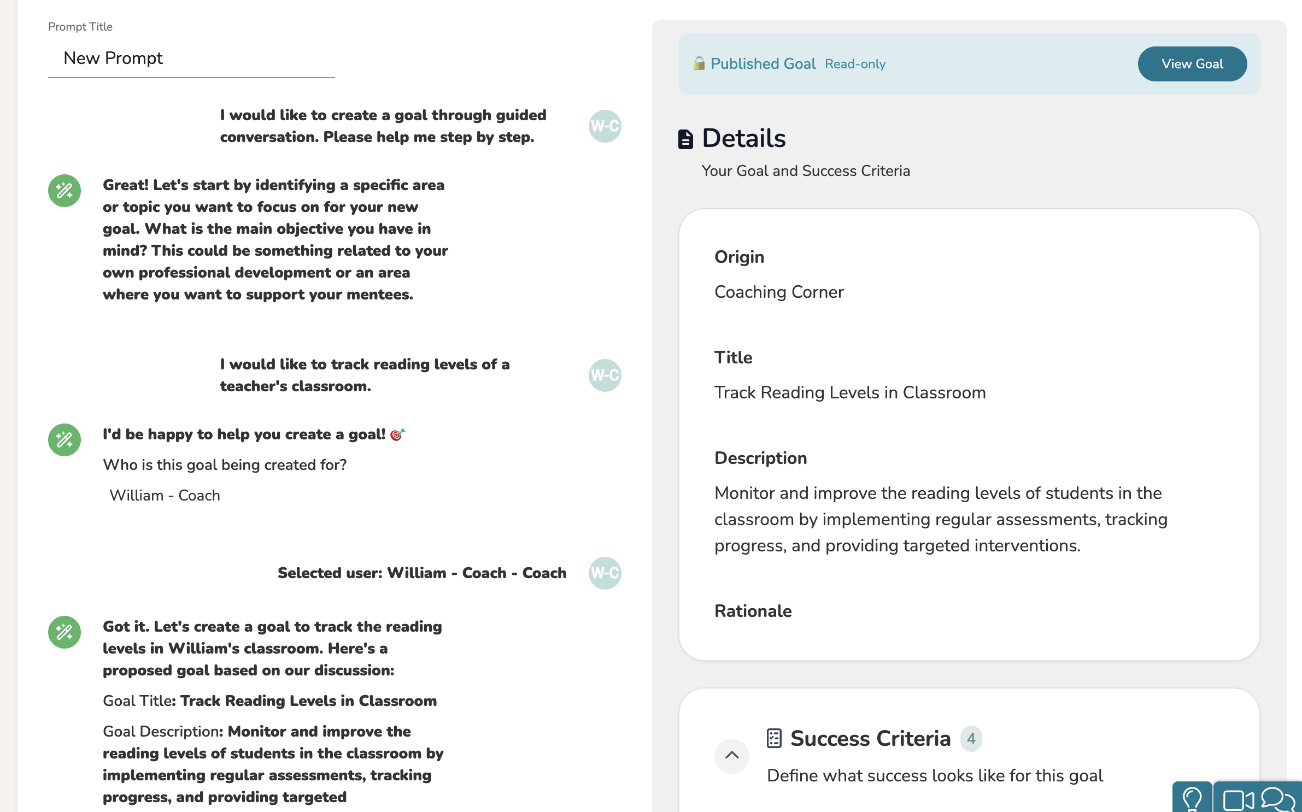The image size is (1302, 812).
Task: Open the chat bubbles icon
Action: pos(1278,799)
